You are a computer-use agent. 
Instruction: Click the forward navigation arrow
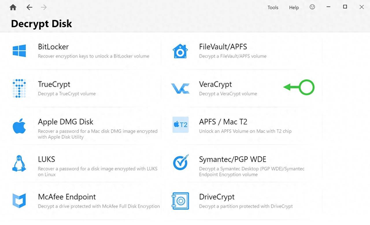[x=43, y=7]
